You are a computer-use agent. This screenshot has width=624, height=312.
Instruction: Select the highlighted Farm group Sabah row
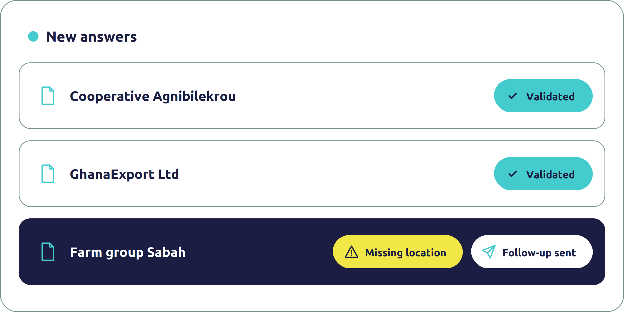pyautogui.click(x=312, y=252)
